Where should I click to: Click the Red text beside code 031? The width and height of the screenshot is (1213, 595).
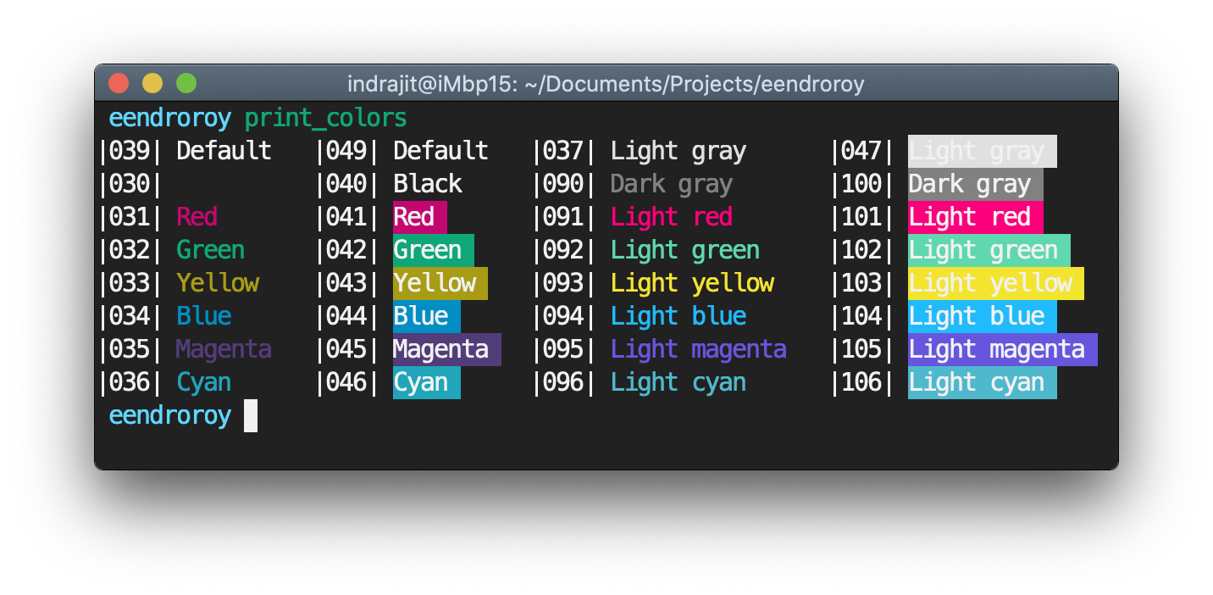pos(197,217)
